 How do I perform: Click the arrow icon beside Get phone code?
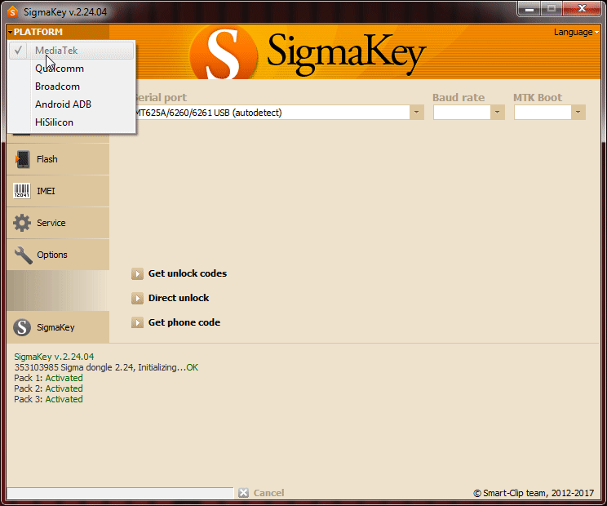point(137,322)
